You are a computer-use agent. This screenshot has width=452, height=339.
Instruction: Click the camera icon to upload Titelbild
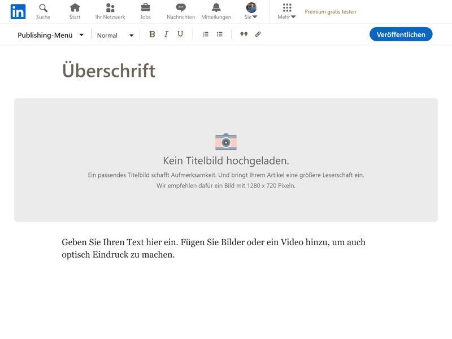click(x=226, y=142)
